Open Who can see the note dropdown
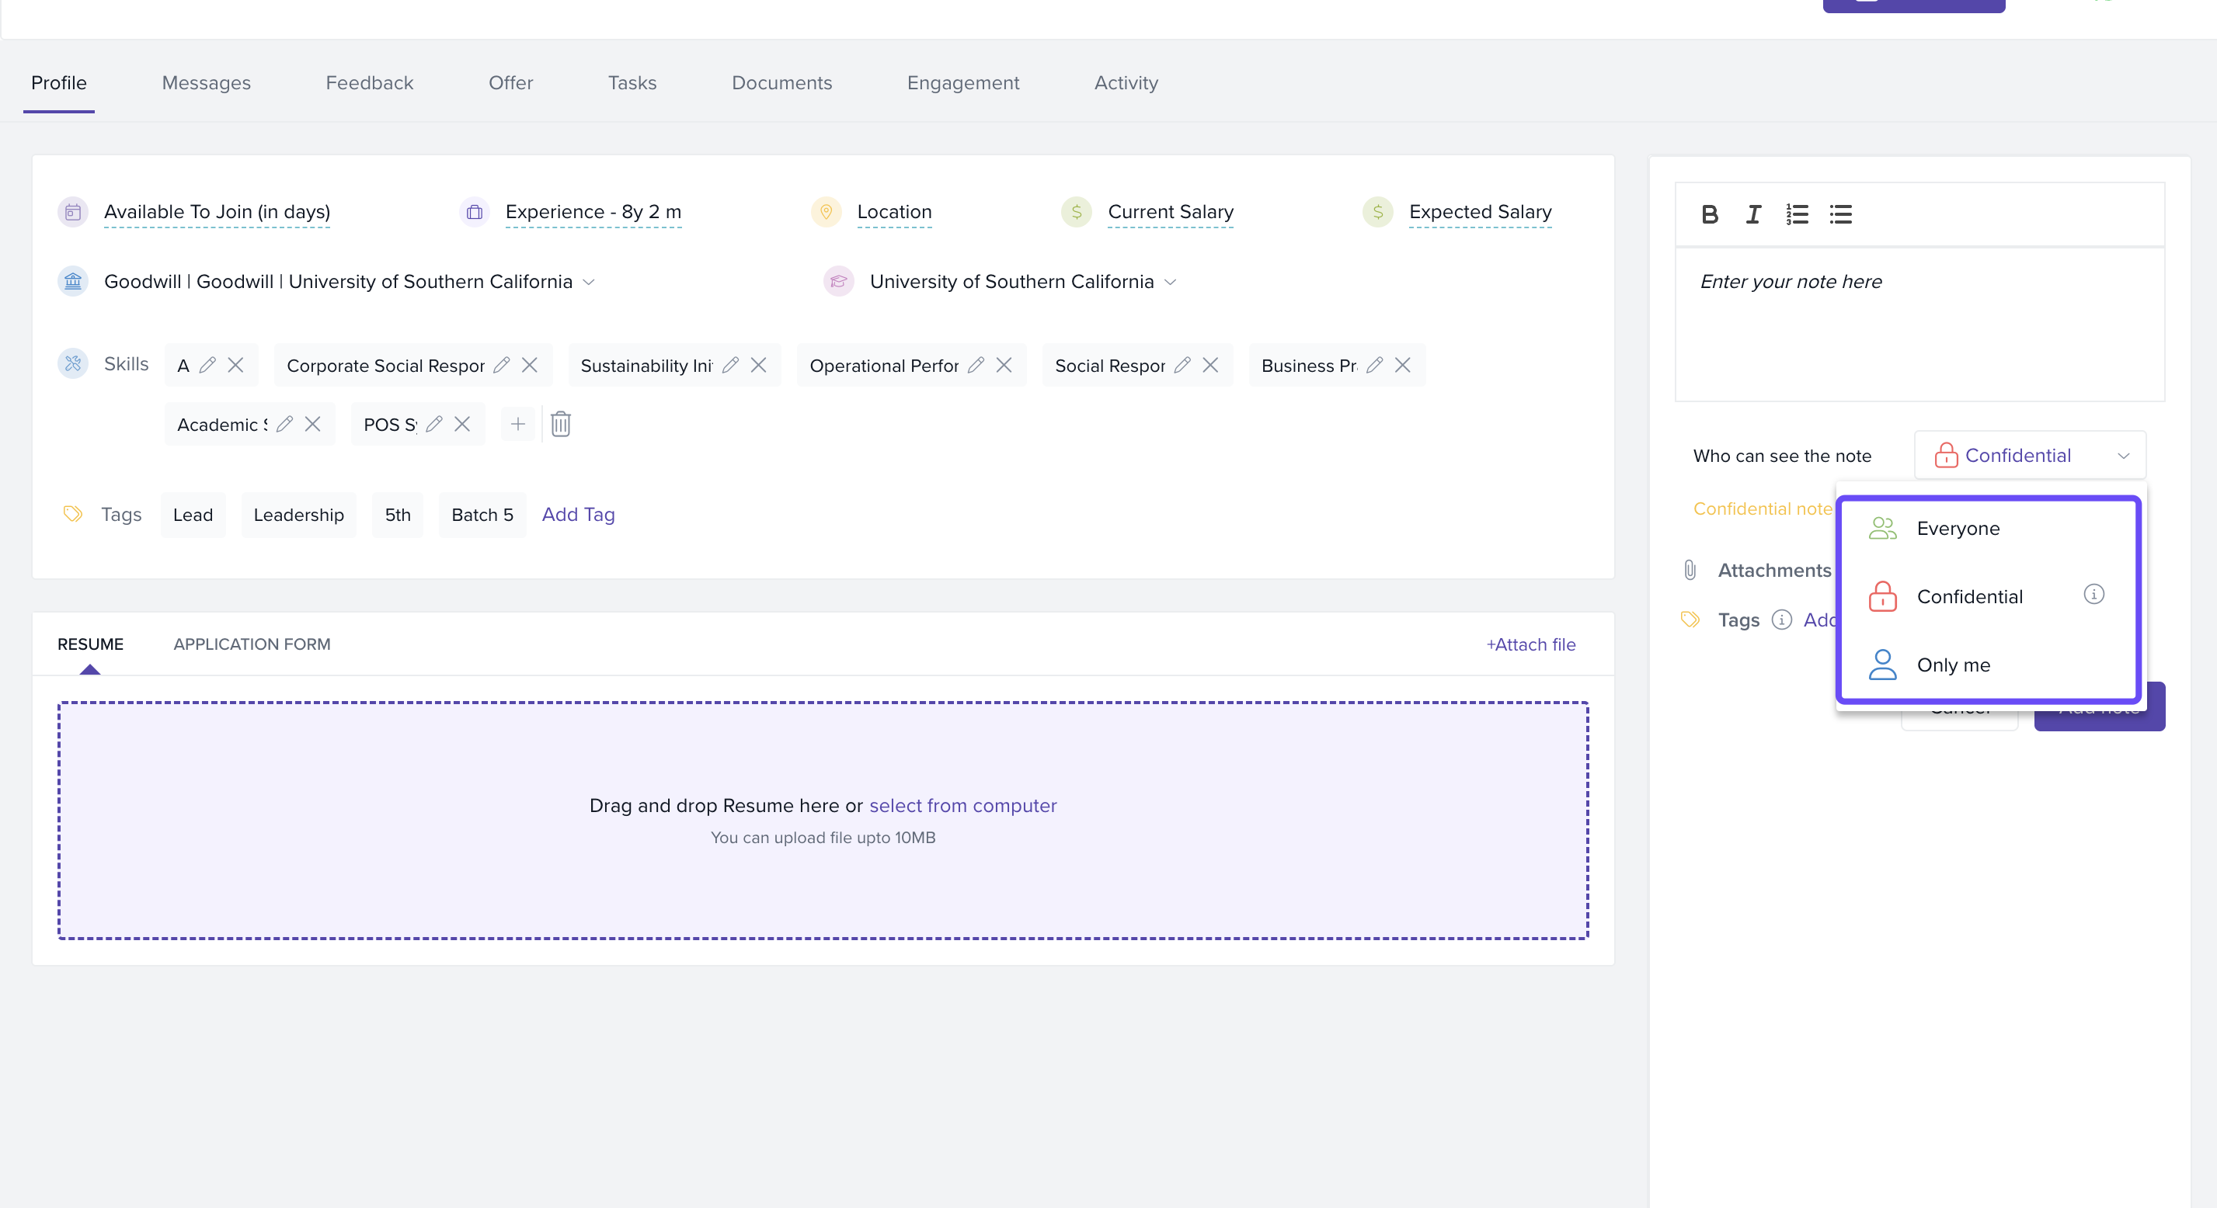This screenshot has width=2217, height=1208. click(2029, 455)
